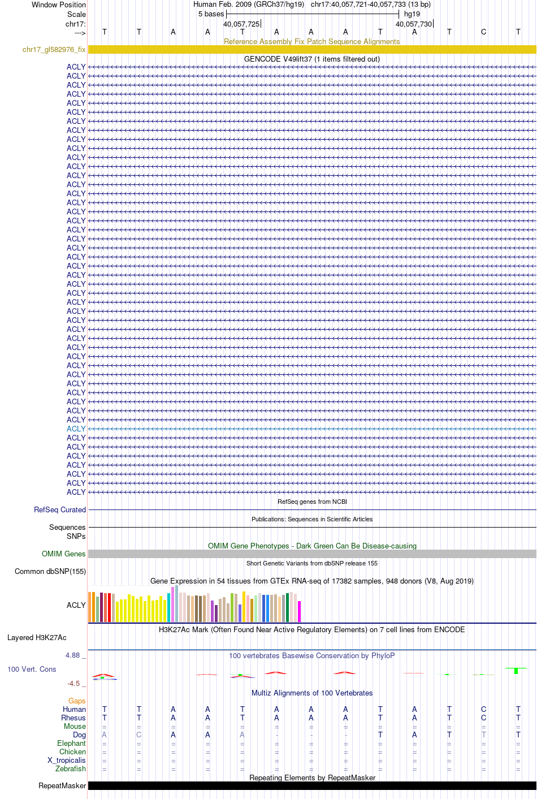Click the Common dbSNP(155) track label
Viewport: 537px width, 799px height.
pos(50,571)
